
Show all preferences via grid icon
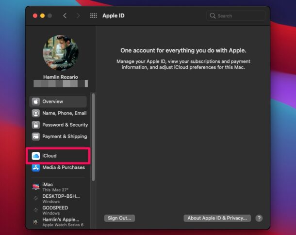click(x=94, y=15)
